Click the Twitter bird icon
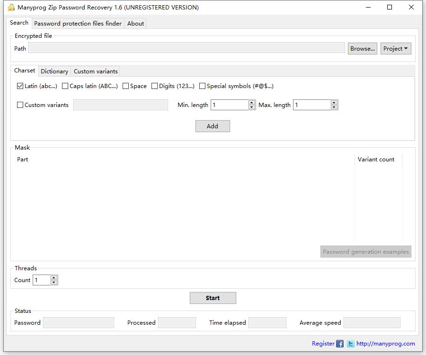The height and width of the screenshot is (355, 426). (x=350, y=344)
